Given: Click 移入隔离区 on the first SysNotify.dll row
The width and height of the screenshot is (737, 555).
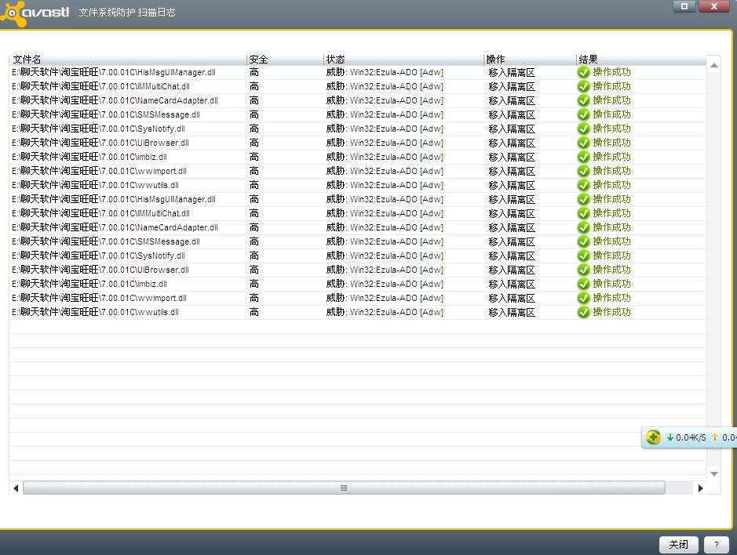Looking at the screenshot, I should [512, 129].
